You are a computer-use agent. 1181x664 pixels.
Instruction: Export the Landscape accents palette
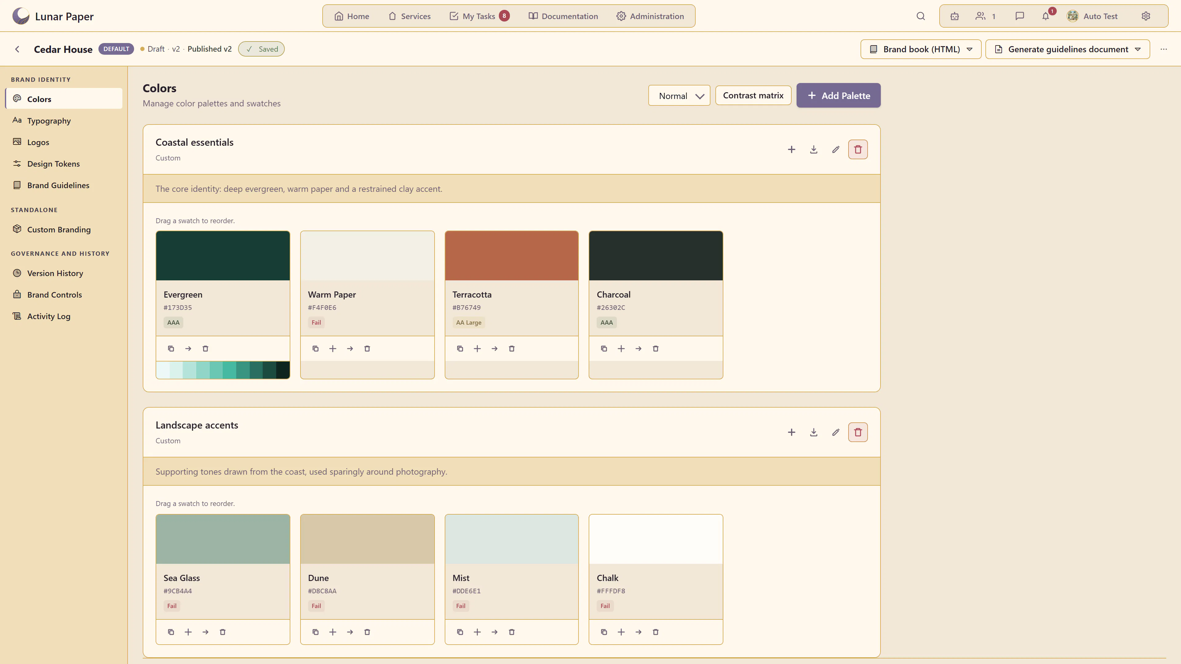coord(814,432)
